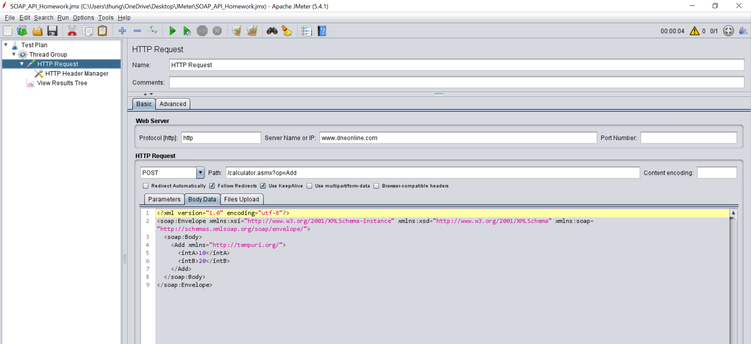
Task: Collapse all tree nodes with minus icon
Action: (x=137, y=31)
